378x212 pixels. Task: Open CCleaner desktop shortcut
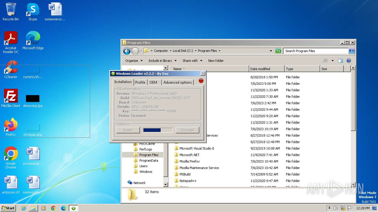[x=11, y=69]
